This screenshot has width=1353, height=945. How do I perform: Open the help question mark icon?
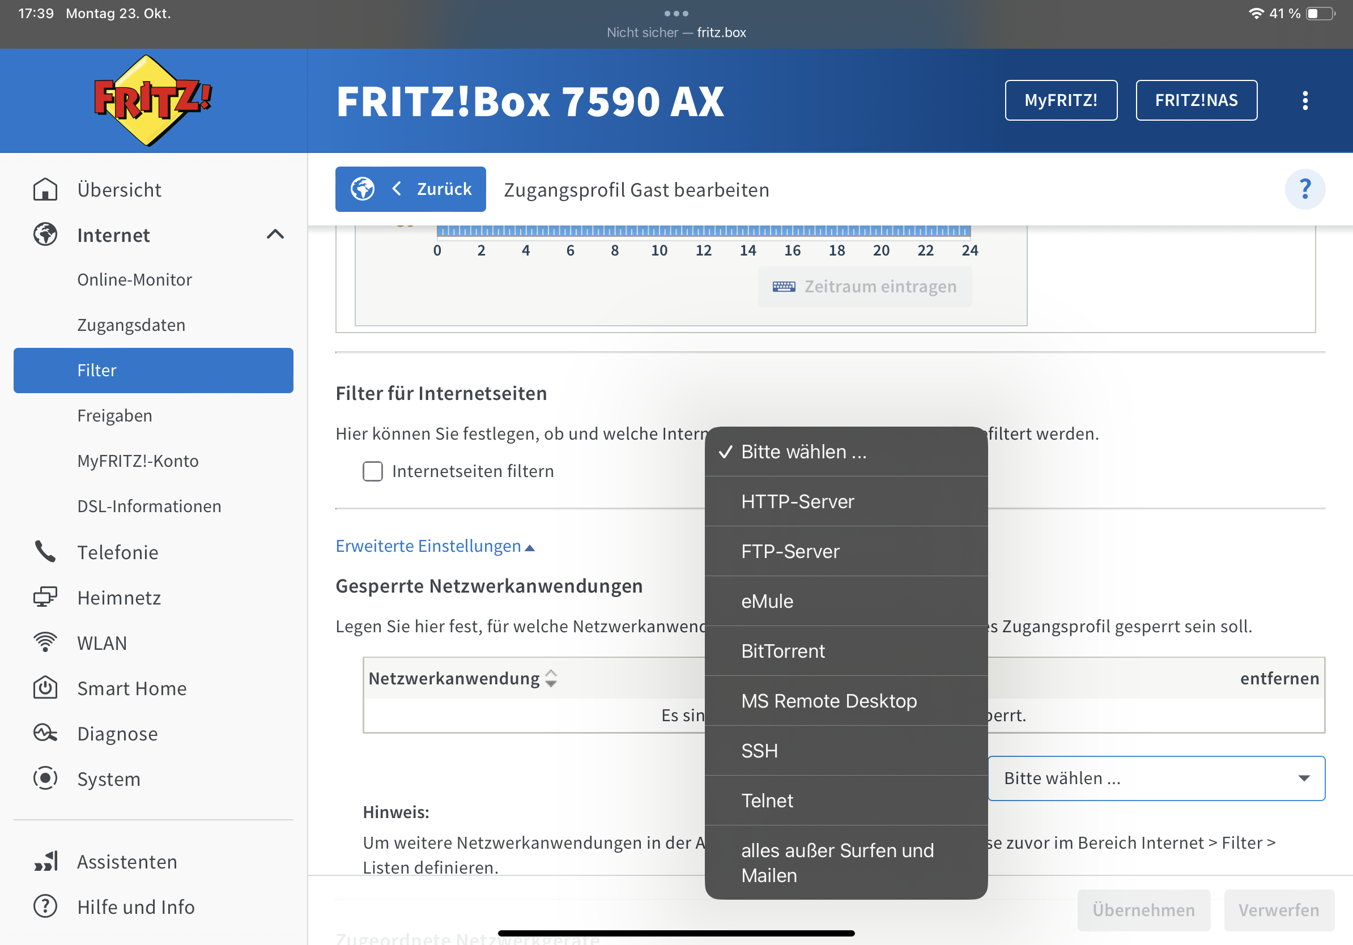[1304, 190]
